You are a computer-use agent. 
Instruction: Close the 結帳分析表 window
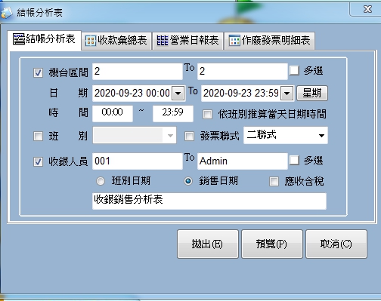[367, 9]
